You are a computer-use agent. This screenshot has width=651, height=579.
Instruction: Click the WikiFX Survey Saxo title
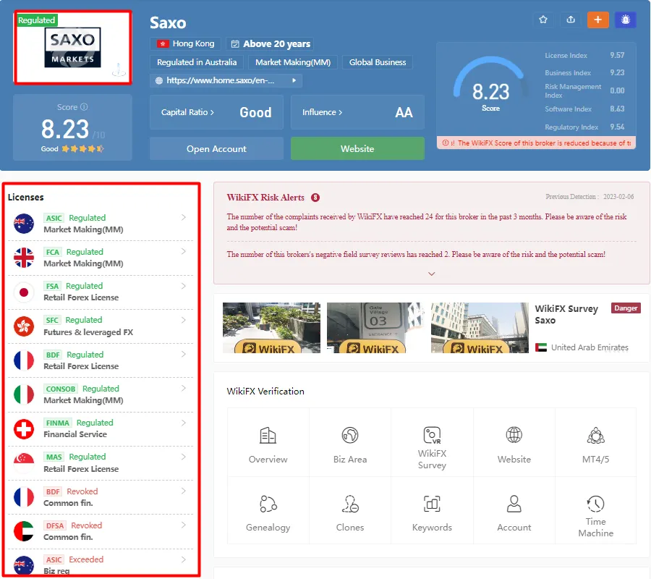566,314
